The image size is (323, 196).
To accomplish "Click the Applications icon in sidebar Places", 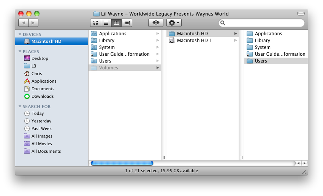I will click(x=27, y=81).
